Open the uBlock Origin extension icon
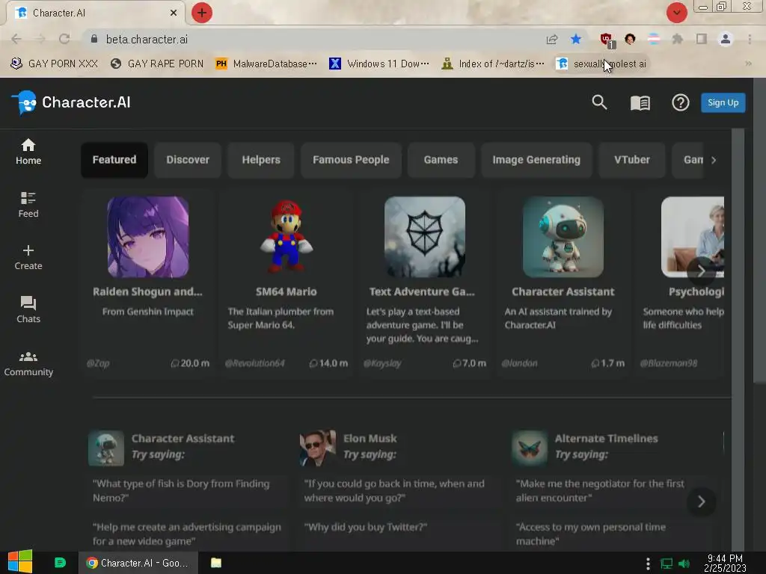The width and height of the screenshot is (766, 574). [x=607, y=40]
